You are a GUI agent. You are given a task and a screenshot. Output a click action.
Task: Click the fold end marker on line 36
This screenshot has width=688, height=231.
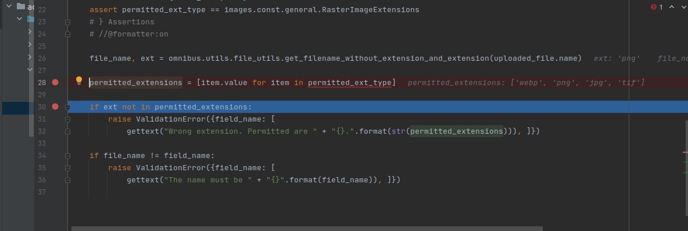click(67, 180)
